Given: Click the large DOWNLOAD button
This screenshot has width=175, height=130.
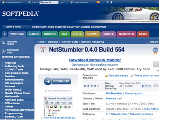Looking at the screenshot, I should pyautogui.click(x=57, y=81).
